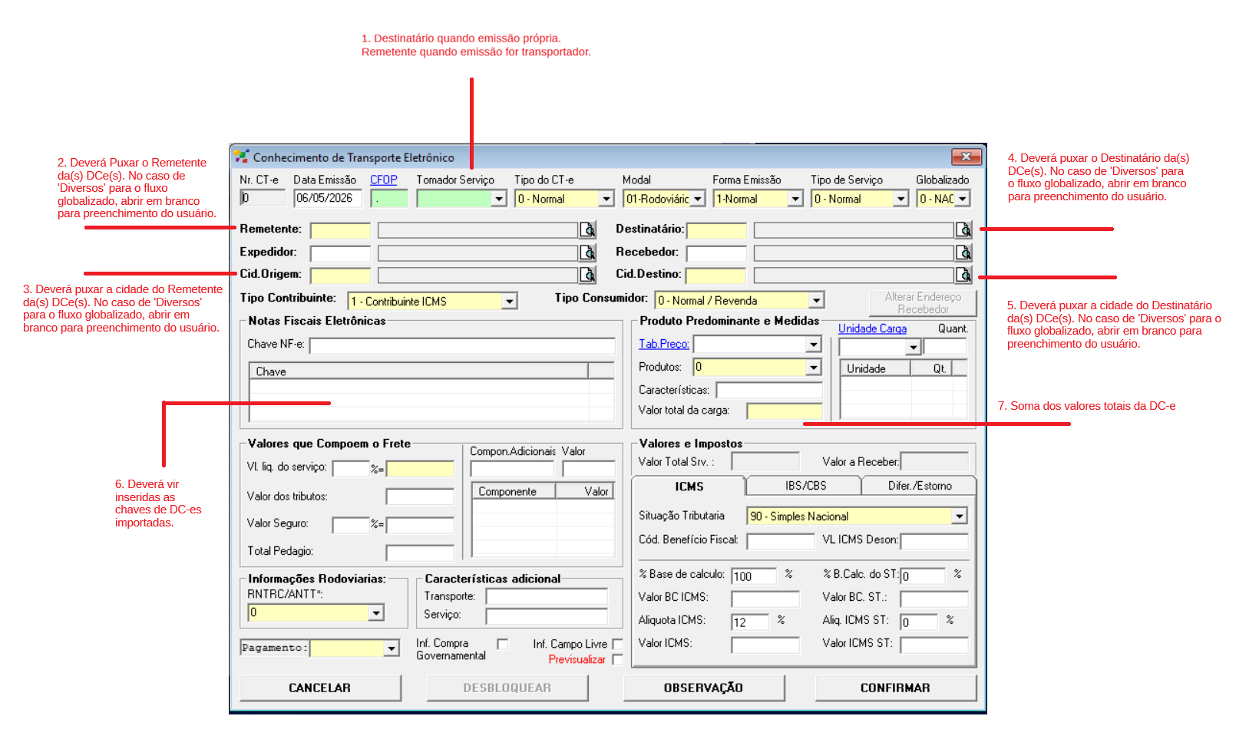Click the CANCELAR button

(x=320, y=688)
